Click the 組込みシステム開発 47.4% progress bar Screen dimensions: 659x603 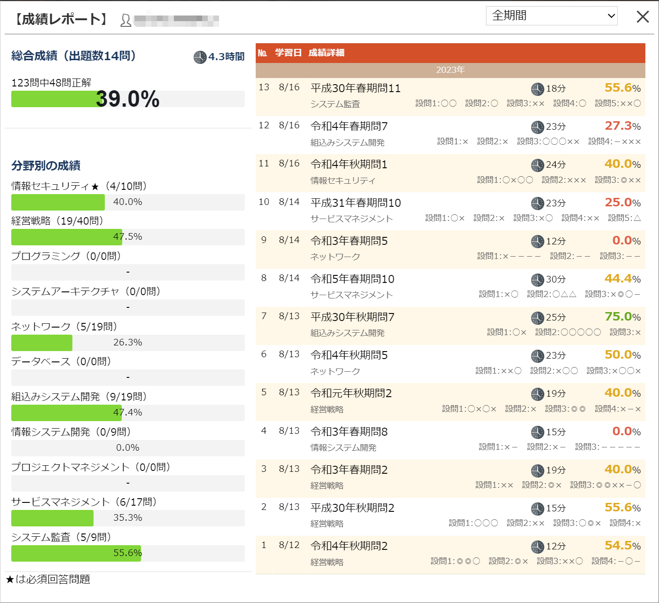point(128,413)
